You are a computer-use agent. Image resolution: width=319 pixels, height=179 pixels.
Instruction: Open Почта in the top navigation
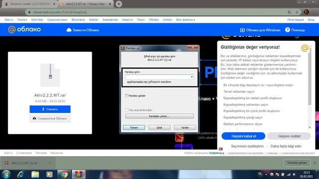click(21, 20)
